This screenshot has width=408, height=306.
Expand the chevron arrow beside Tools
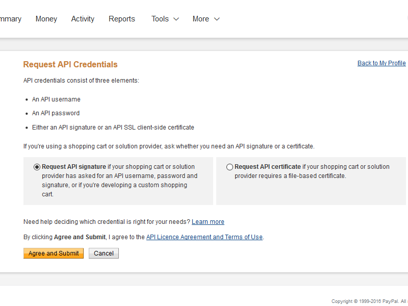(176, 19)
